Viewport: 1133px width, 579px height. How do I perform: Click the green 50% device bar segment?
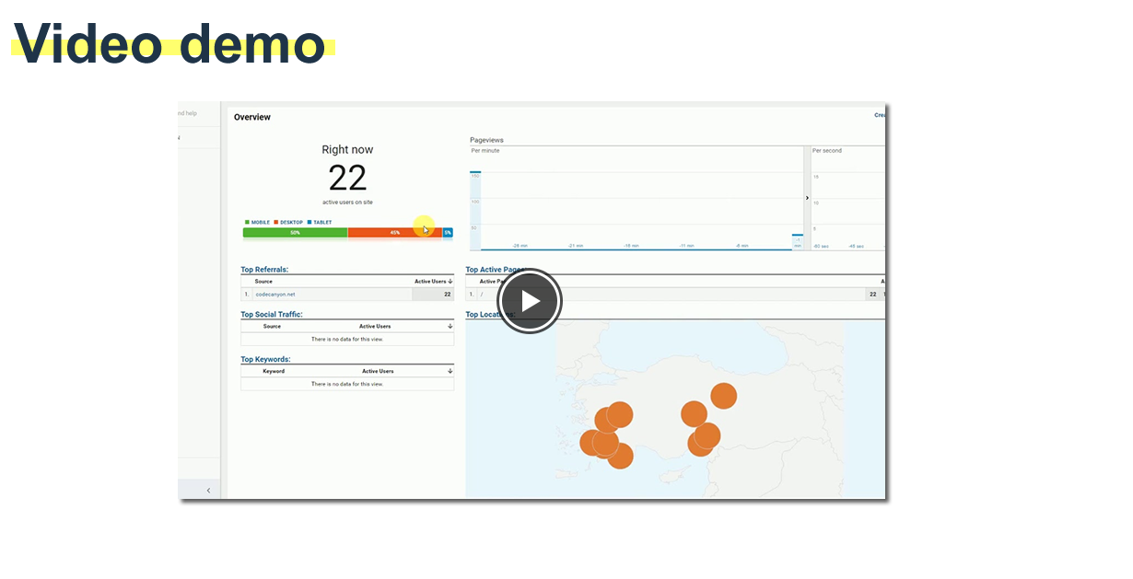click(x=295, y=233)
